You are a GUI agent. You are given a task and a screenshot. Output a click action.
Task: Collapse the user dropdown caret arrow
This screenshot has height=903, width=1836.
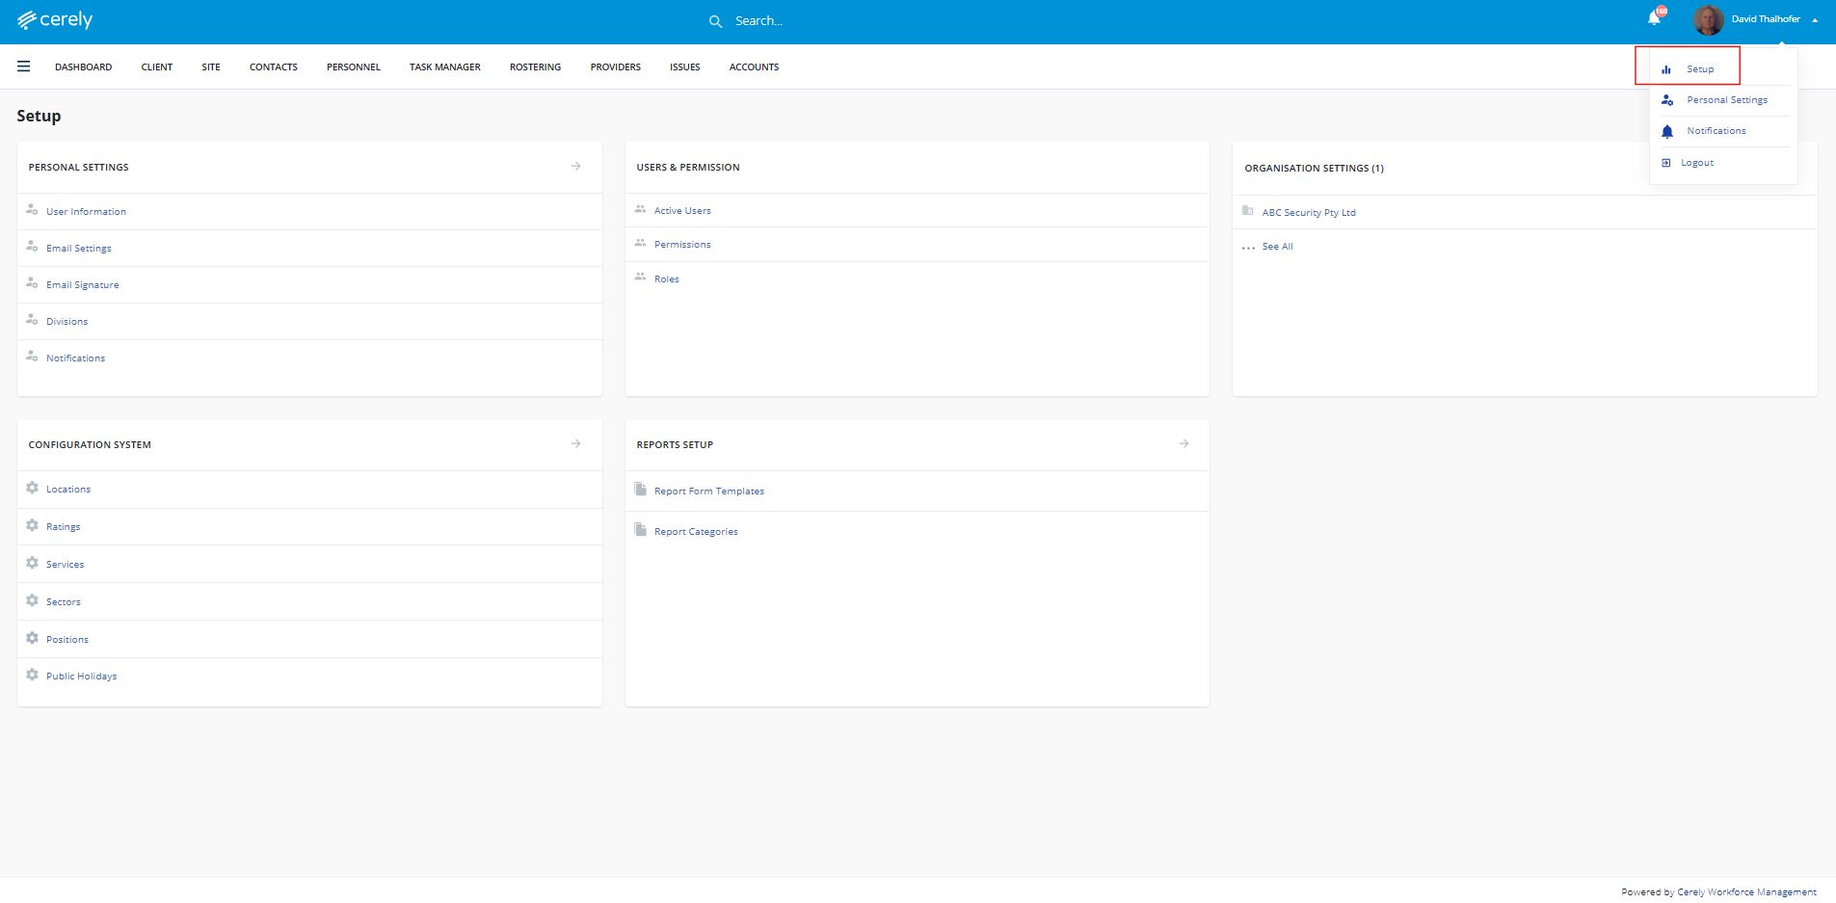(x=1815, y=20)
